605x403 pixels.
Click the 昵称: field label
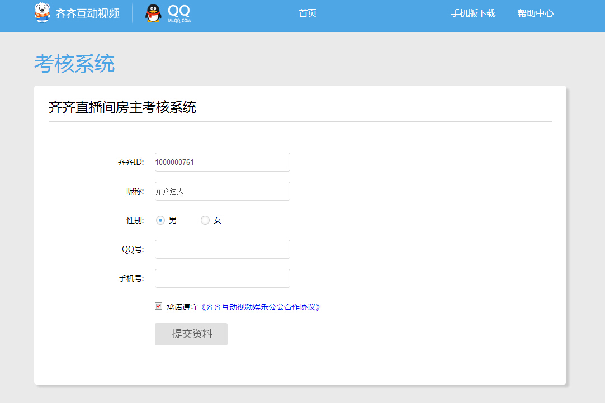[x=135, y=191]
